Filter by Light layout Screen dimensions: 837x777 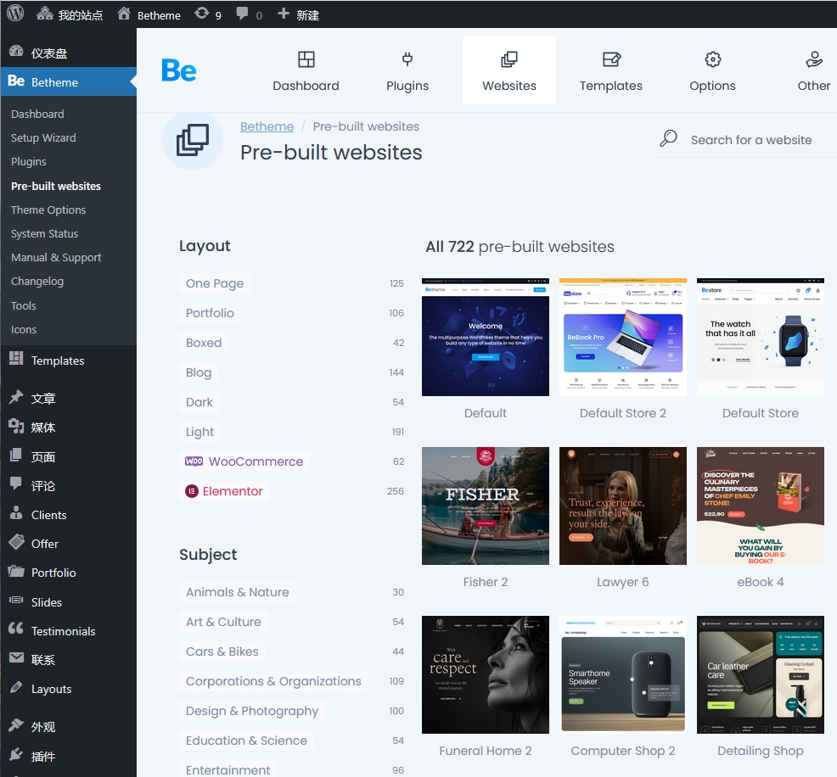[199, 432]
